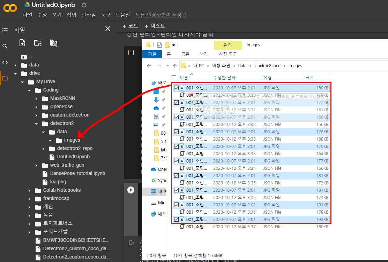Go up one folder level in Explorer
Image resolution: width=388 pixels, height=262 pixels.
coord(175,66)
